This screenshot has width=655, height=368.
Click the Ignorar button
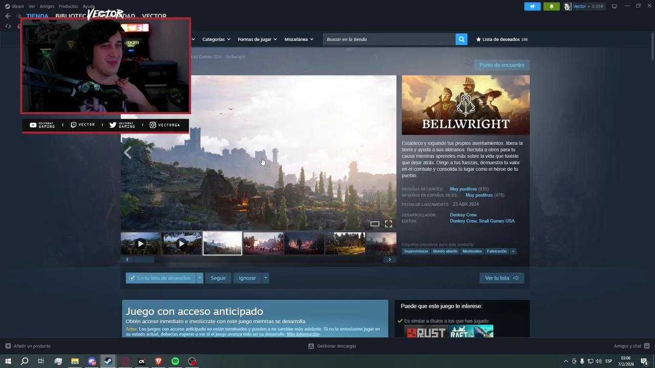(x=247, y=278)
